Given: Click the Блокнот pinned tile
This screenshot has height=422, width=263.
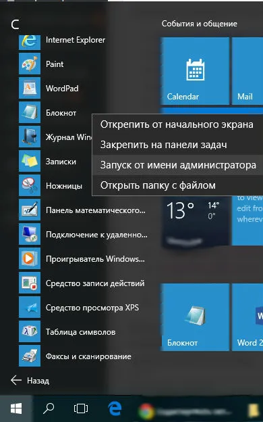Looking at the screenshot, I should (x=195, y=317).
